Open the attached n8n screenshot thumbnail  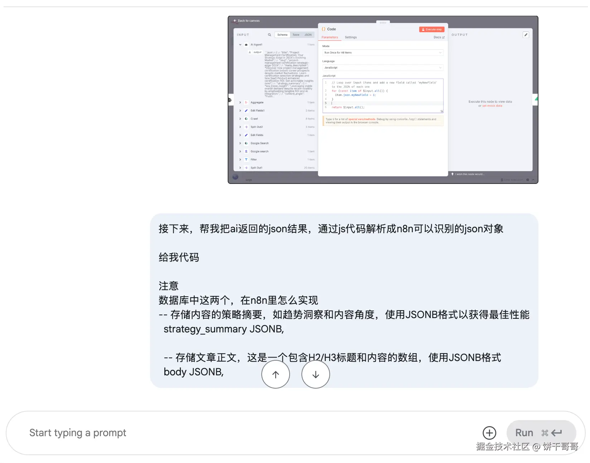pyautogui.click(x=383, y=100)
